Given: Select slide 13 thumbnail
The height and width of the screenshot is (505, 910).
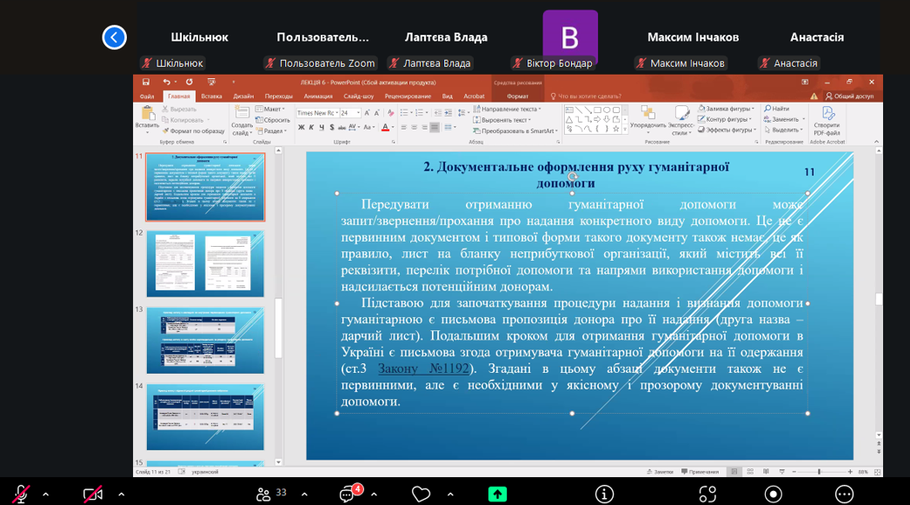Looking at the screenshot, I should click(205, 340).
